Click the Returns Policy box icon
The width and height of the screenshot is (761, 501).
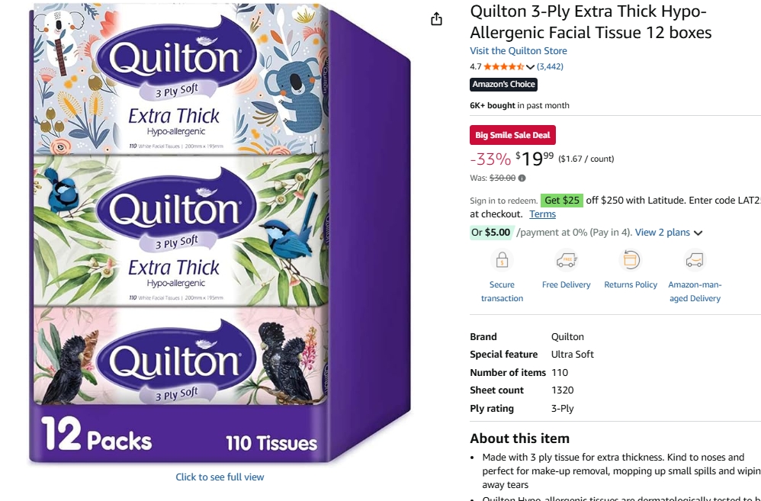pos(631,260)
